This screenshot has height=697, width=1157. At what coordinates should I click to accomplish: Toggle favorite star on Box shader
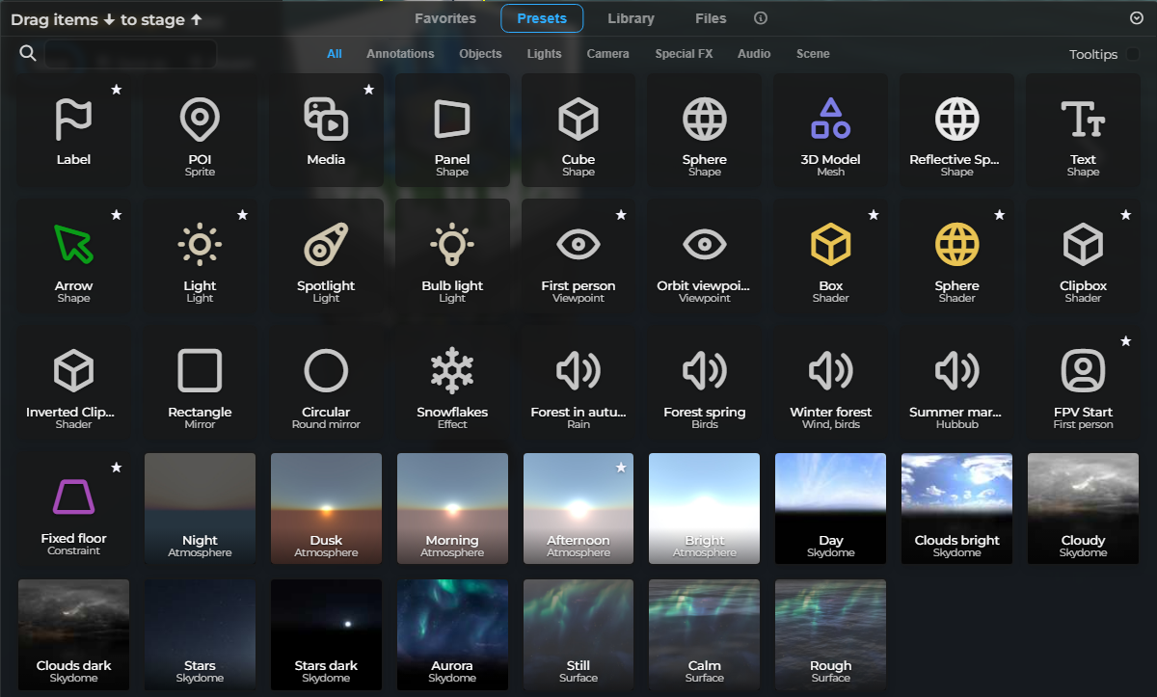874,215
